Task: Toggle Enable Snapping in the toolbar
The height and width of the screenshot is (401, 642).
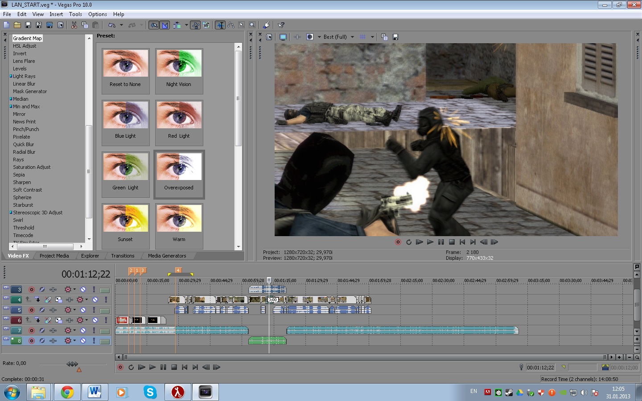Action: click(154, 25)
